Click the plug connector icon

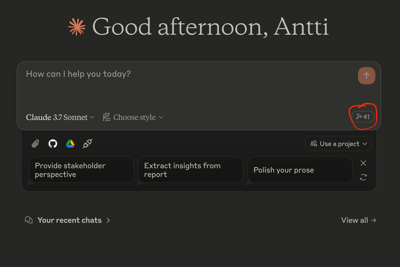click(x=88, y=144)
